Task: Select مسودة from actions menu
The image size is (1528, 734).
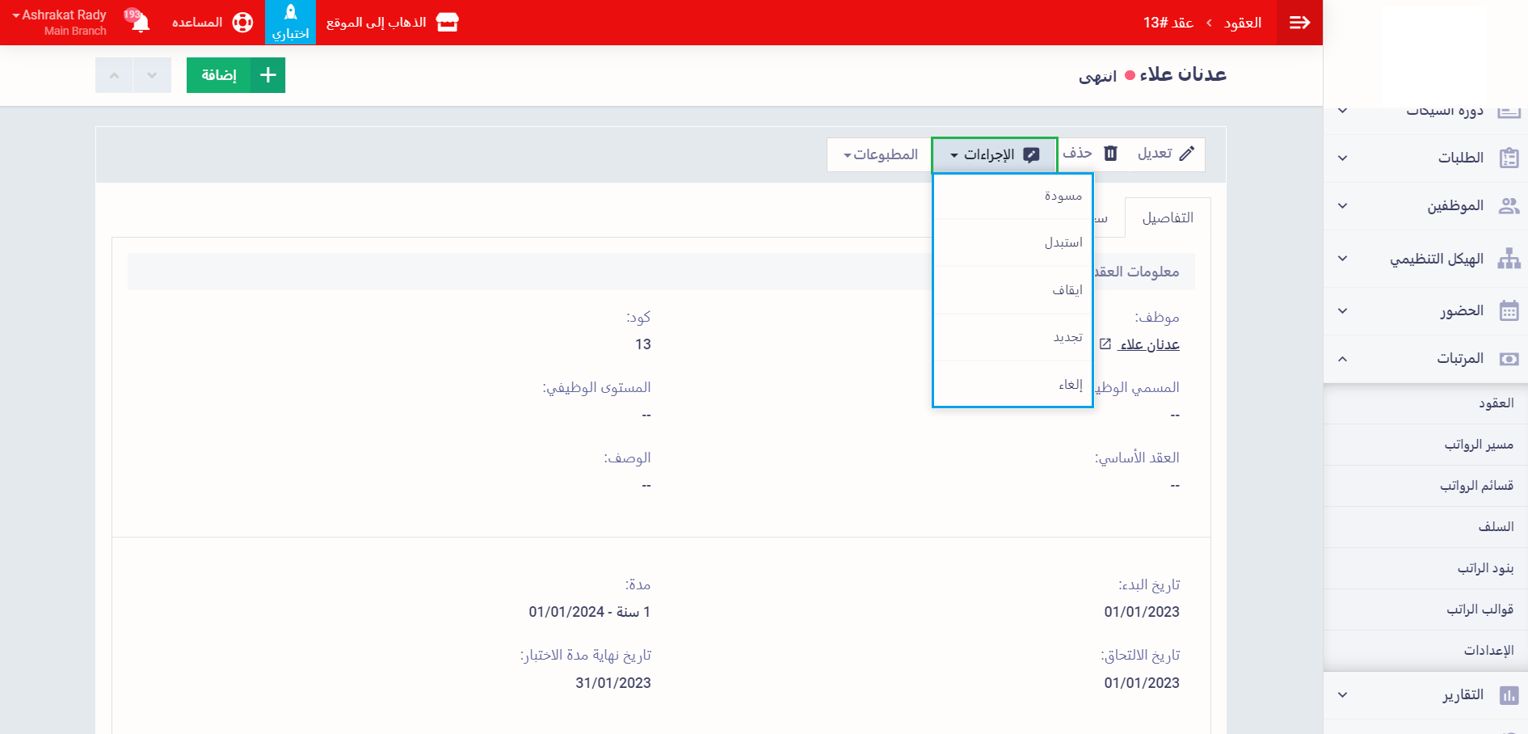Action: click(1063, 196)
